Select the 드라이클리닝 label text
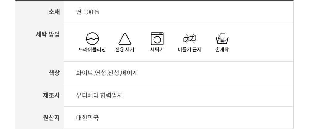309x129 pixels. tap(92, 50)
